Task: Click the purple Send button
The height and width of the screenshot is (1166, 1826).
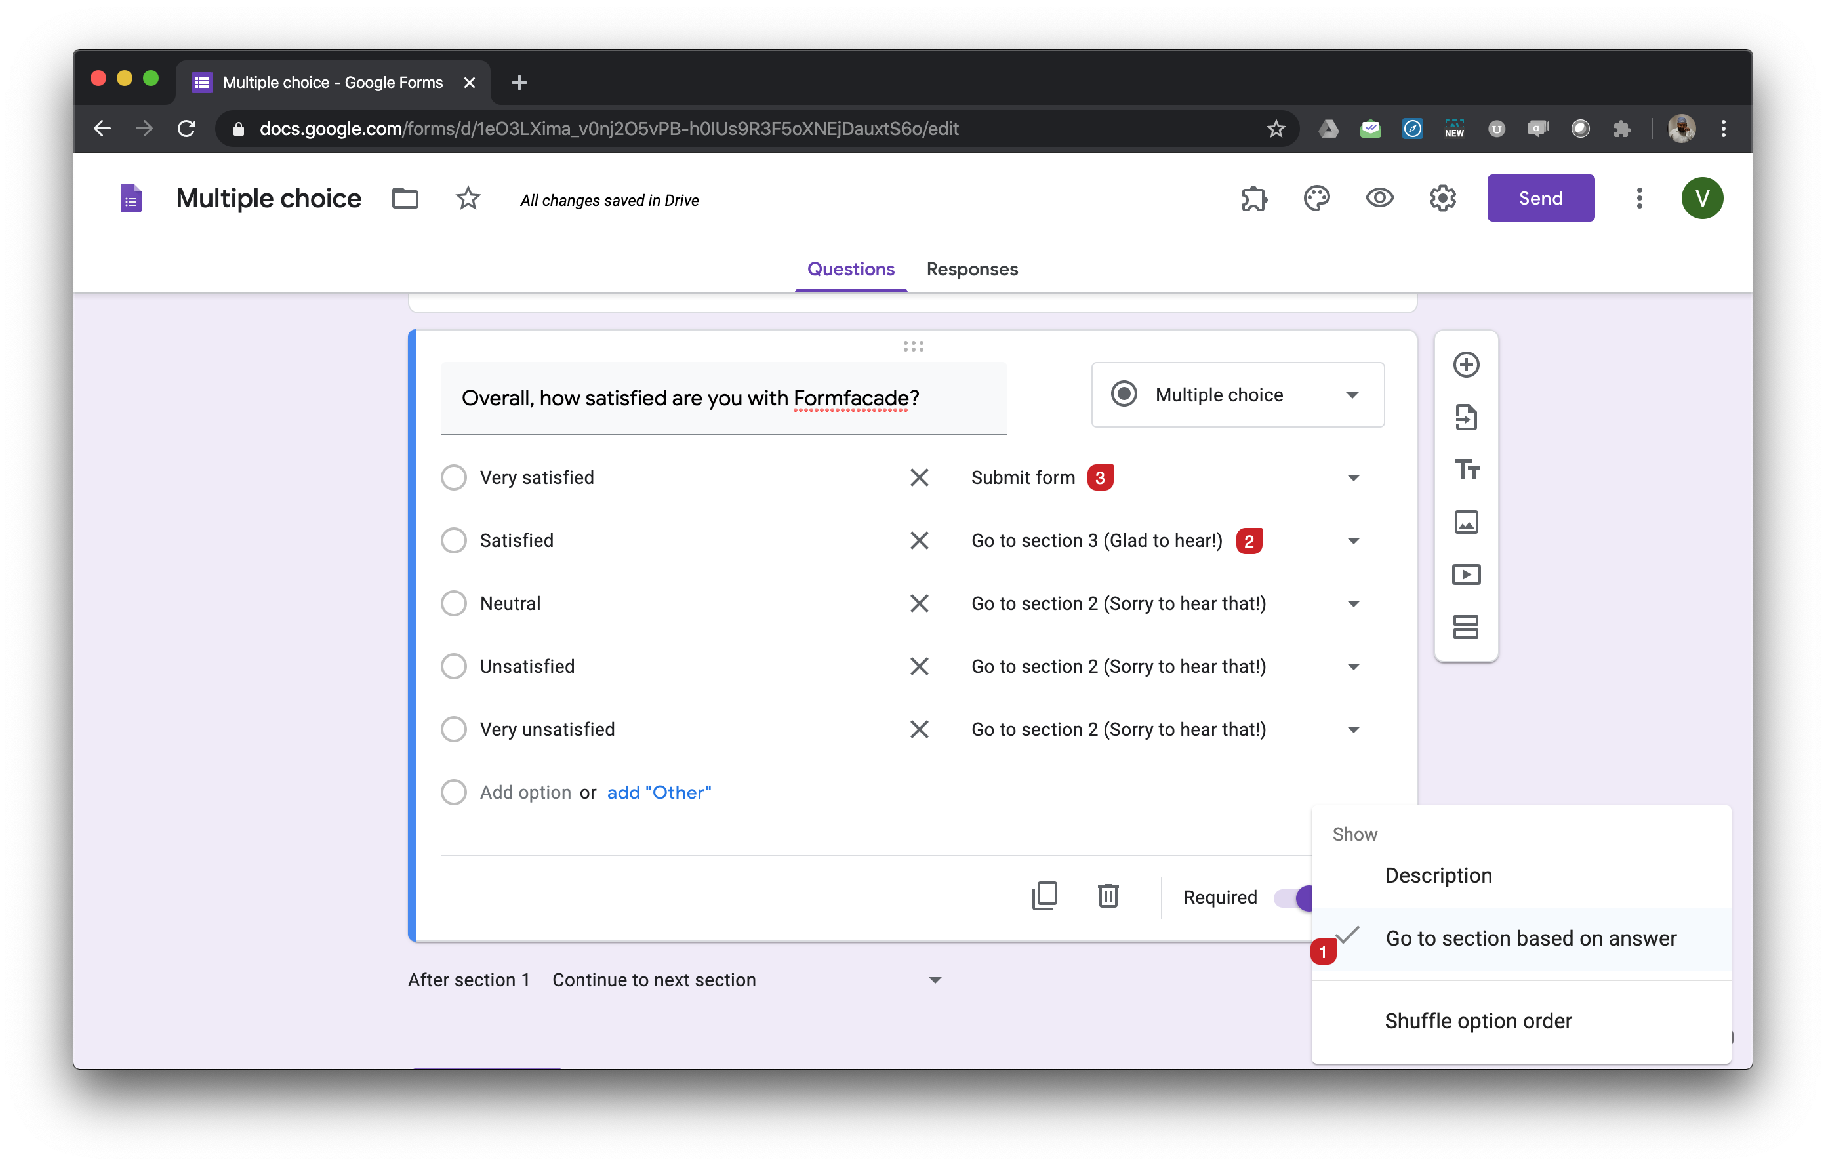Action: pos(1540,199)
